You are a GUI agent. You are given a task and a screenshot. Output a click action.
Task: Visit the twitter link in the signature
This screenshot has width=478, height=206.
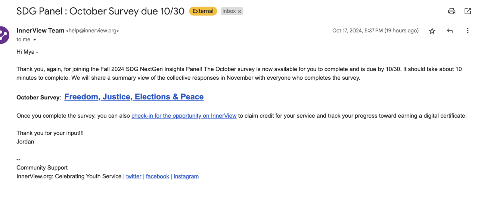[134, 176]
